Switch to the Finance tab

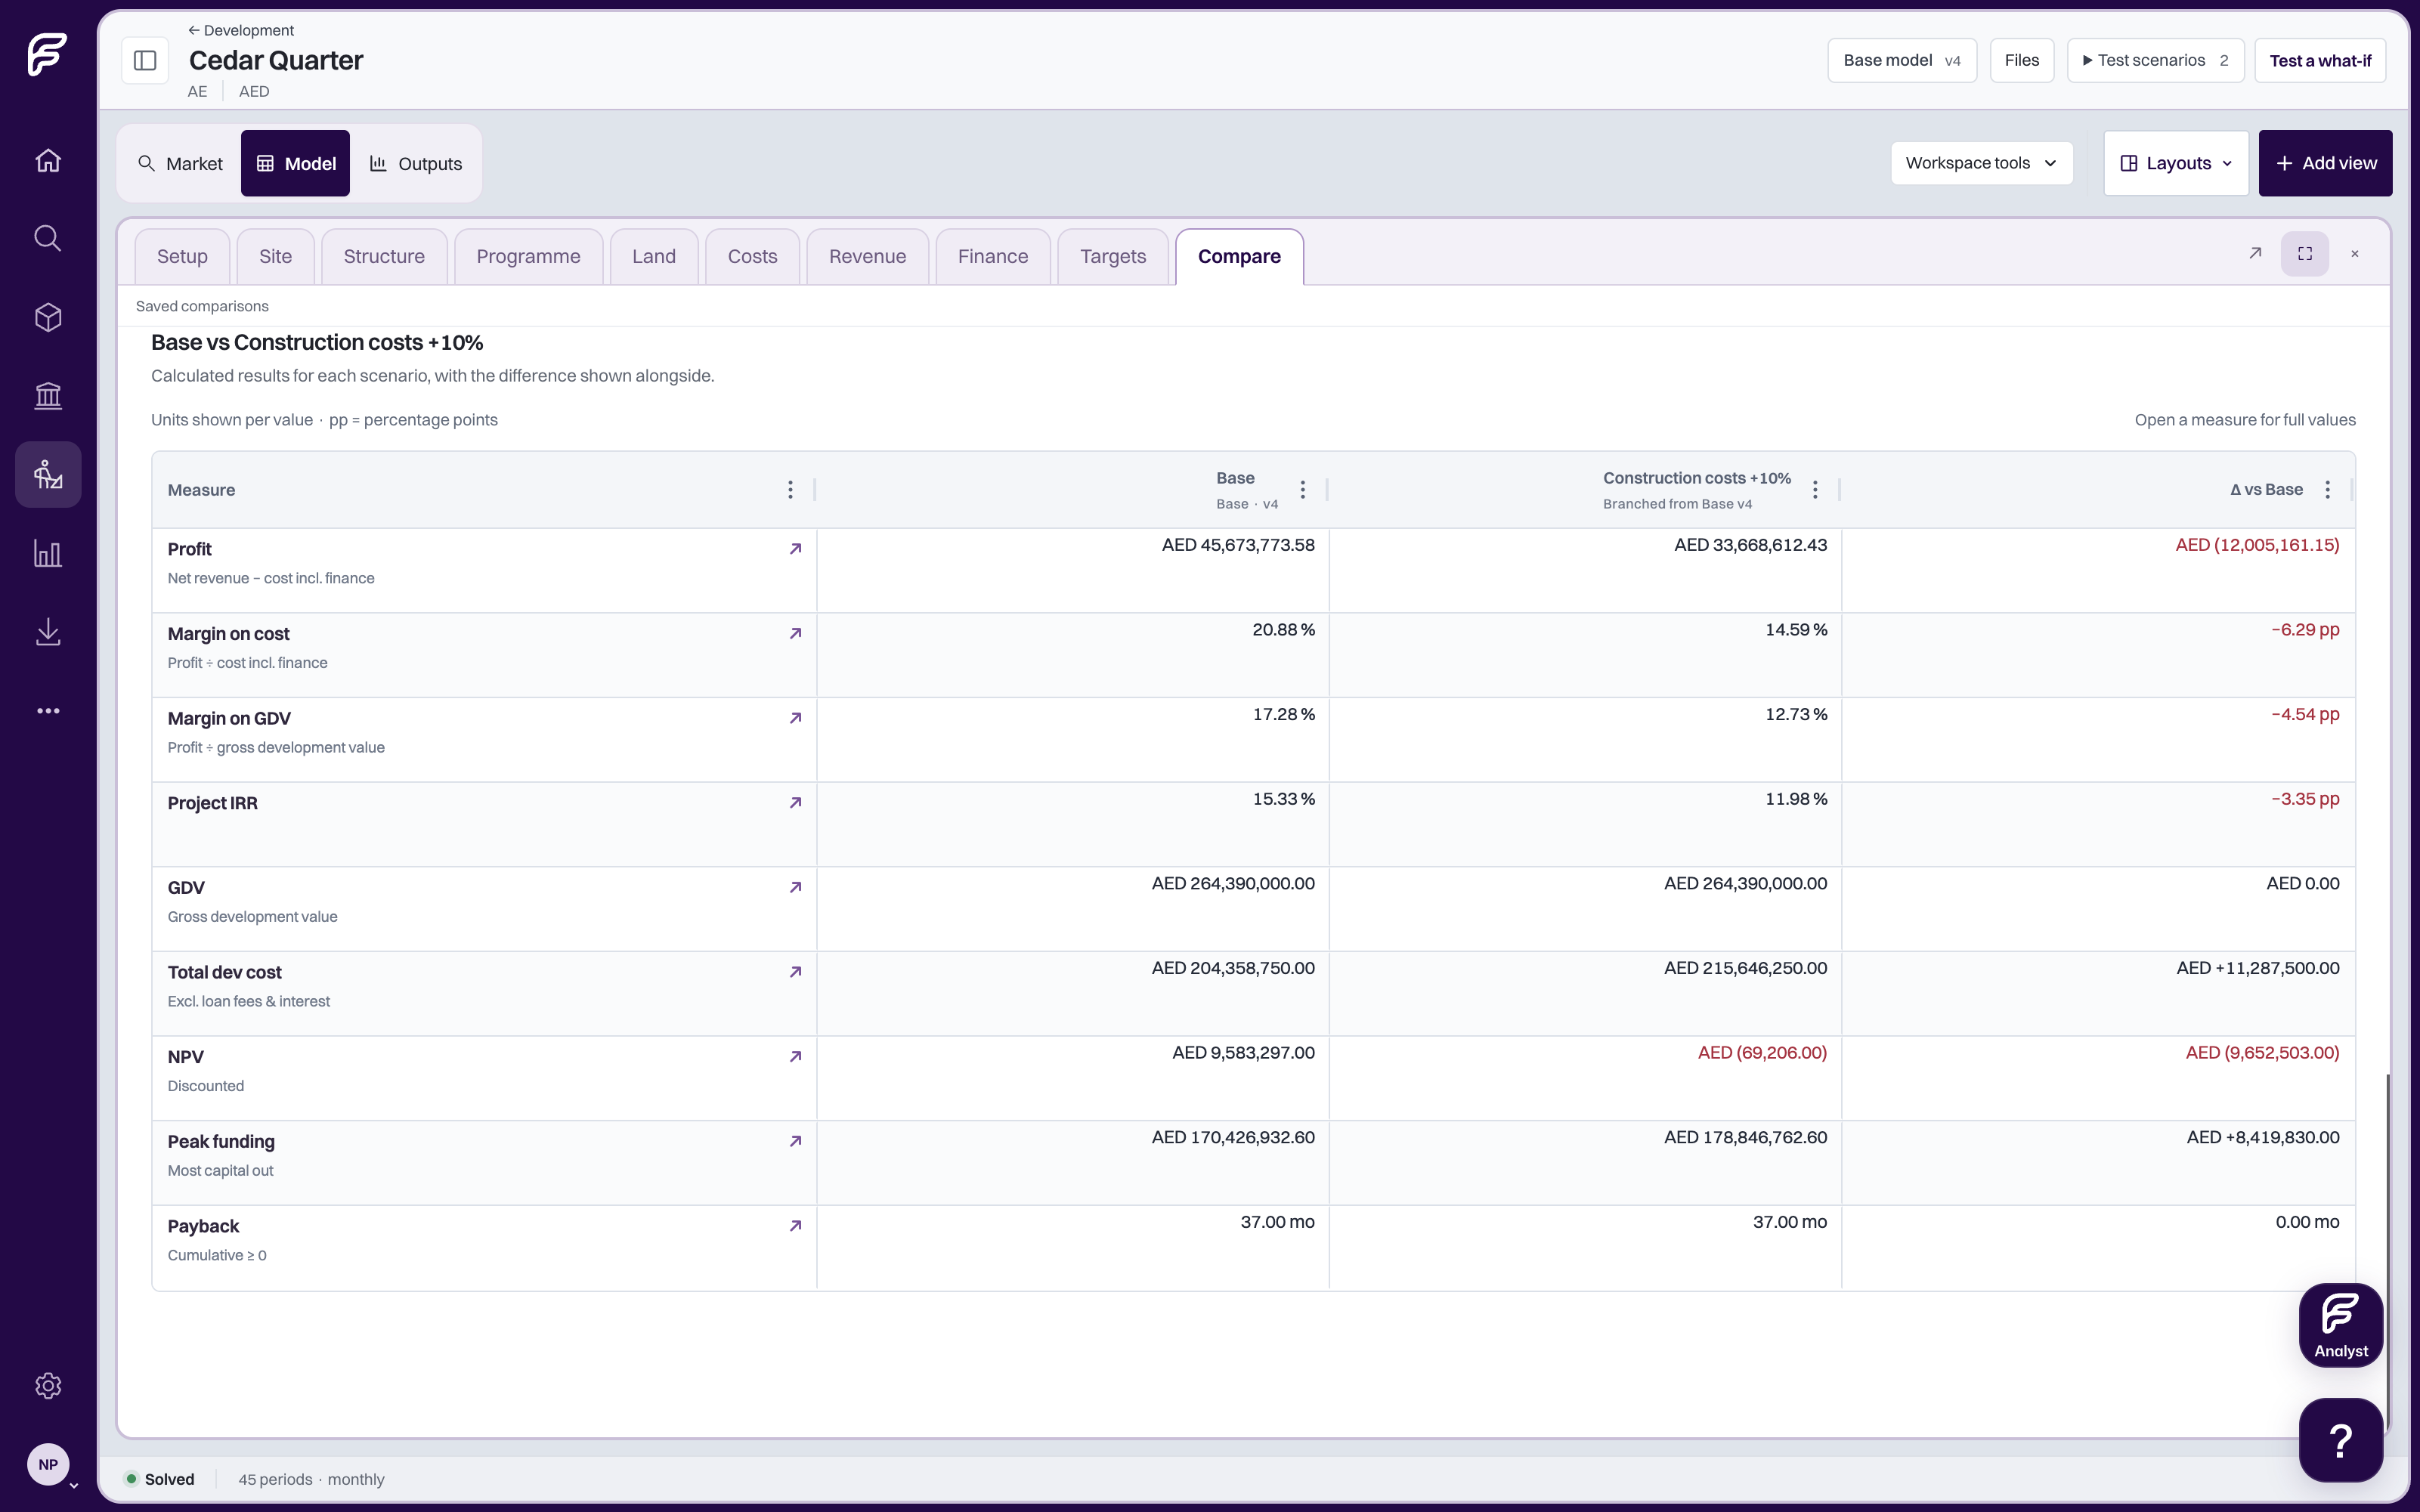point(993,257)
